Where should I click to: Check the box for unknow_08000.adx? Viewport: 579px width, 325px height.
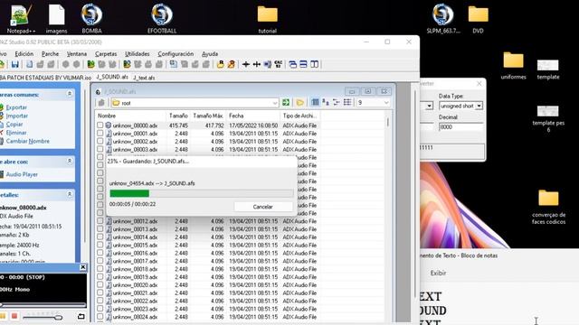pyautogui.click(x=100, y=125)
